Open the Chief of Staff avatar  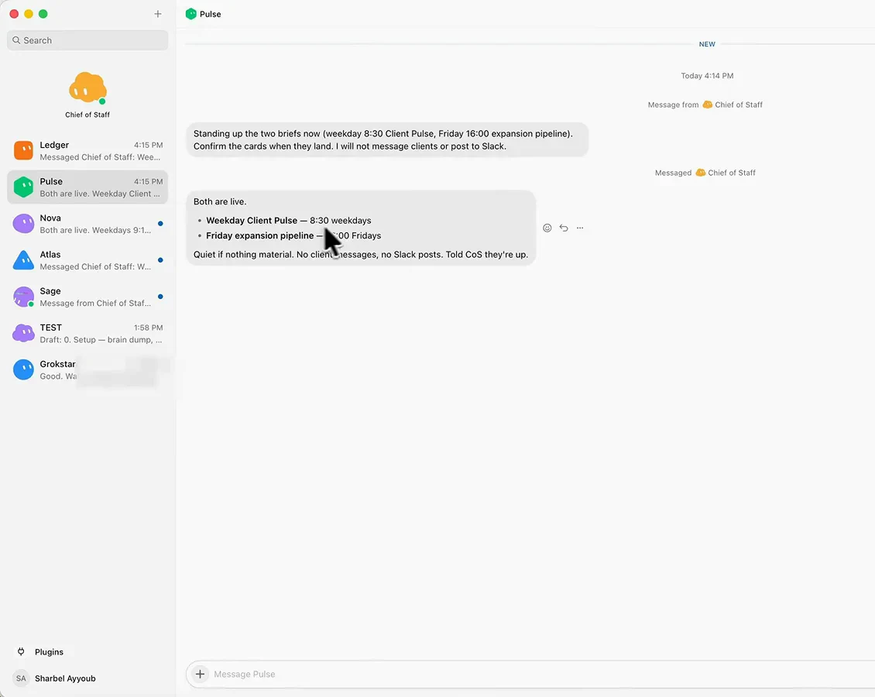(87, 88)
